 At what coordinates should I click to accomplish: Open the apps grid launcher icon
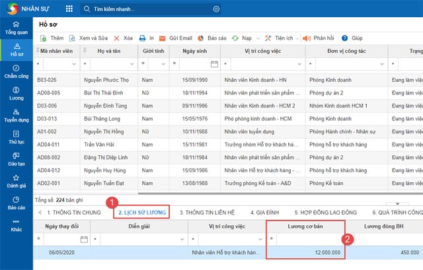(x=70, y=9)
